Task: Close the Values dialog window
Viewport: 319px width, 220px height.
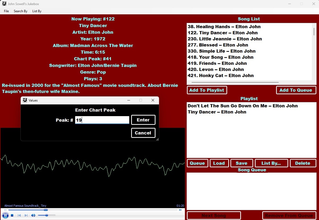Action: (x=153, y=100)
